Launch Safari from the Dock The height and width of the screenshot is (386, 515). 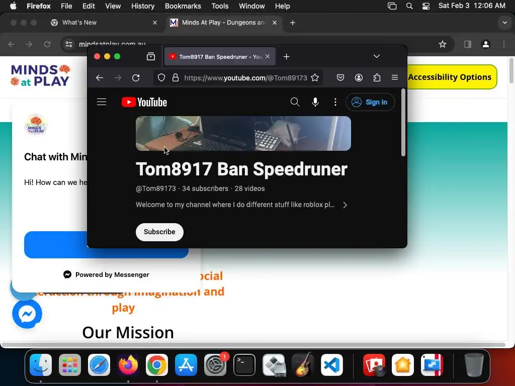coord(99,365)
